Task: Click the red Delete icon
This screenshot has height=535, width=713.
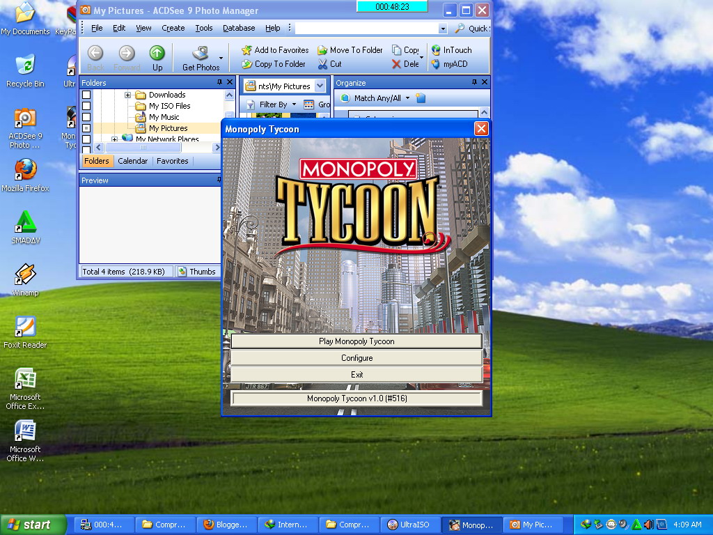Action: 396,64
